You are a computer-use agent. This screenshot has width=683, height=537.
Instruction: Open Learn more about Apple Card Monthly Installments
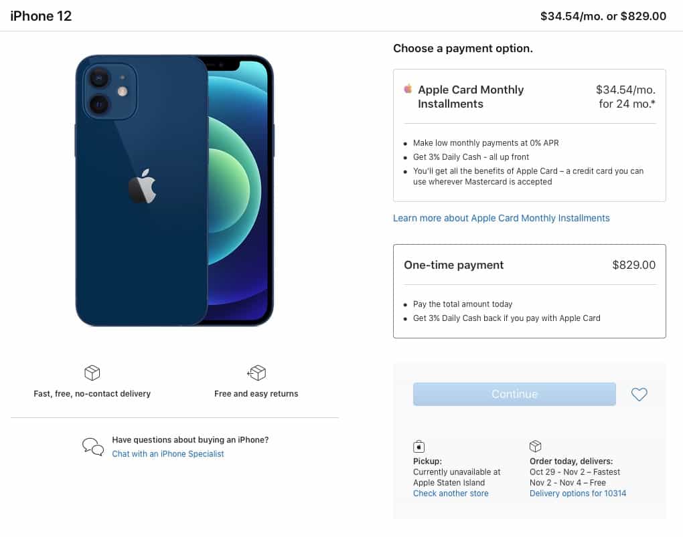point(502,218)
